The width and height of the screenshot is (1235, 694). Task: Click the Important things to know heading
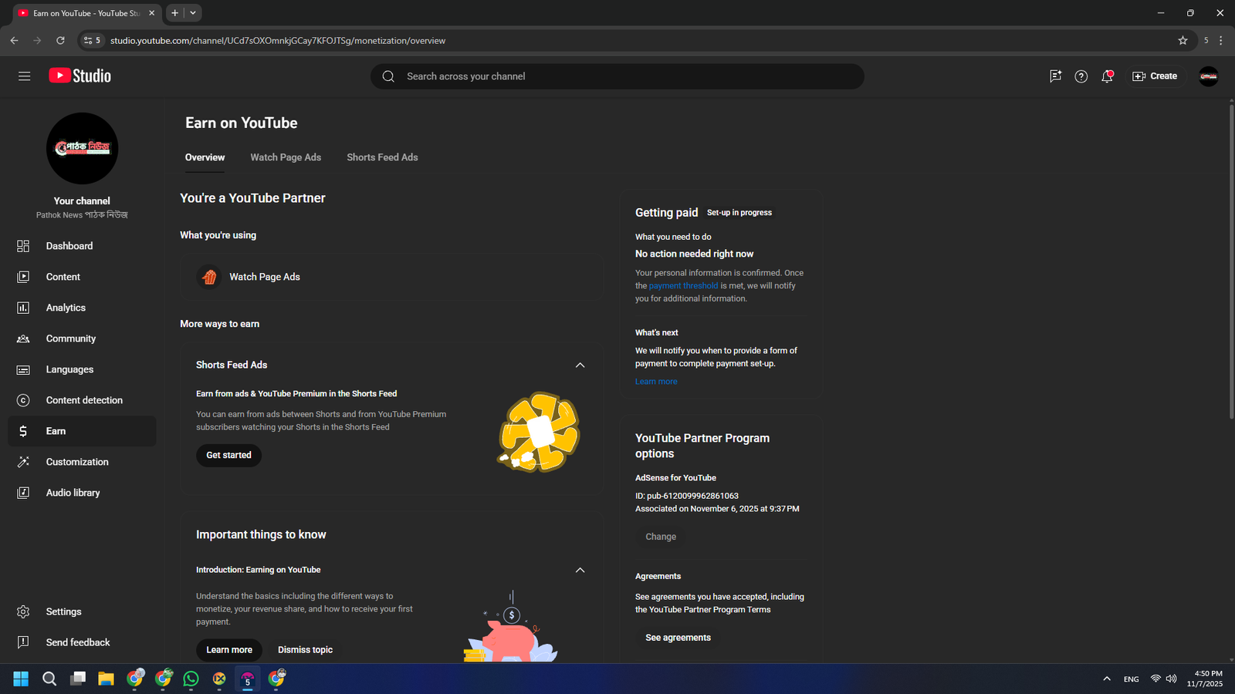pyautogui.click(x=261, y=534)
